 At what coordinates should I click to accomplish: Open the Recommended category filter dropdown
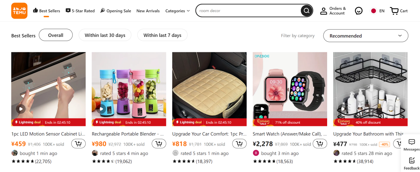tap(366, 36)
